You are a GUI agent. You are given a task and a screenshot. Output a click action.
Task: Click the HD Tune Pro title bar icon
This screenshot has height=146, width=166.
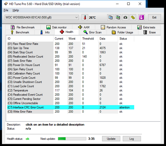[x=6, y=4]
